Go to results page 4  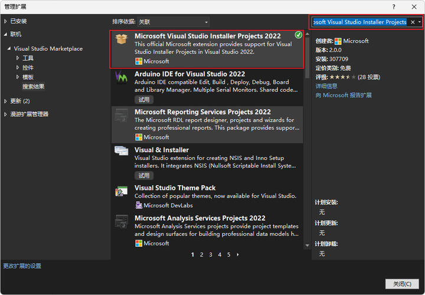click(x=220, y=255)
